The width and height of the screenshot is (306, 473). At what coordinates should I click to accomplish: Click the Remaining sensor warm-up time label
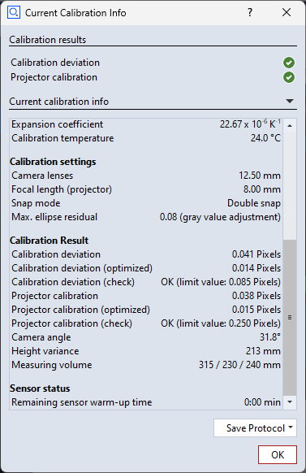(x=82, y=402)
